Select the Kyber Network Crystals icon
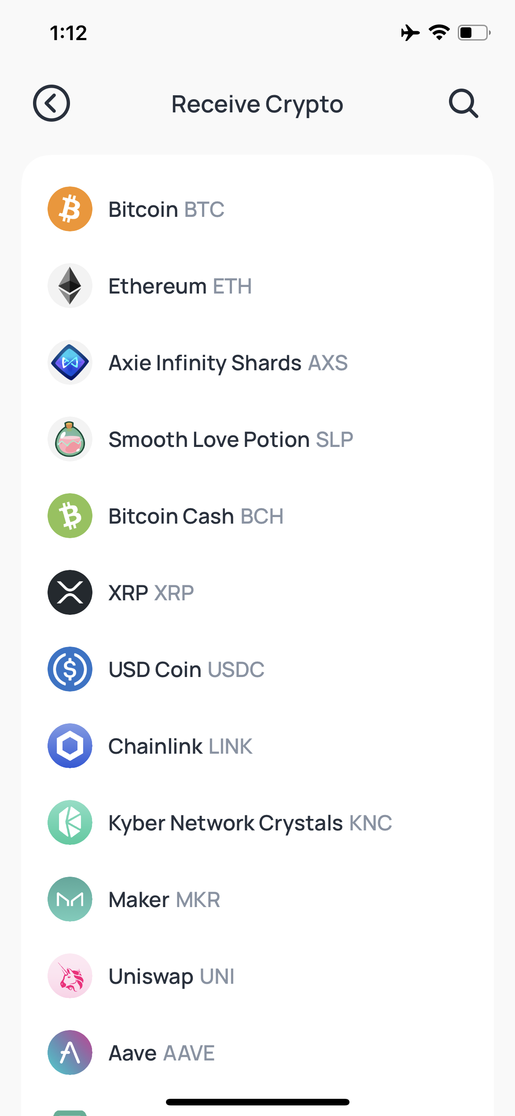This screenshot has width=515, height=1116. pos(70,822)
